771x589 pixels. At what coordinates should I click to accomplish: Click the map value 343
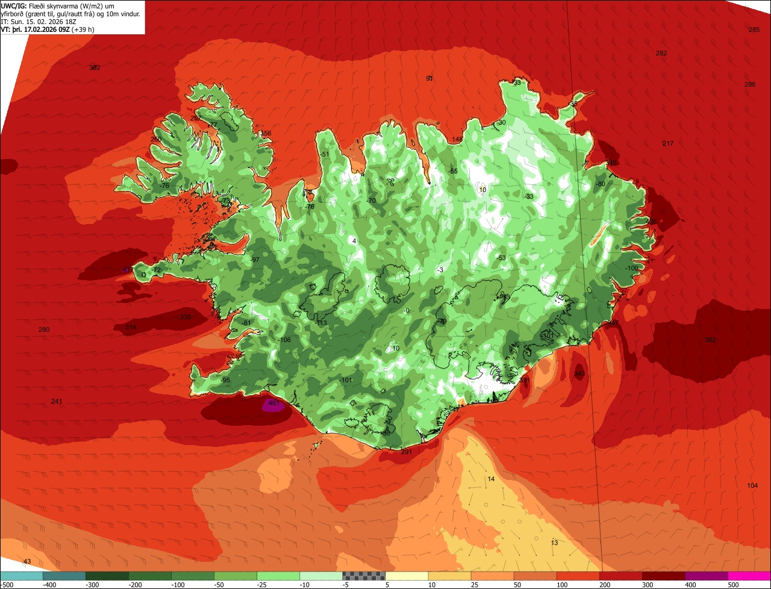click(579, 373)
